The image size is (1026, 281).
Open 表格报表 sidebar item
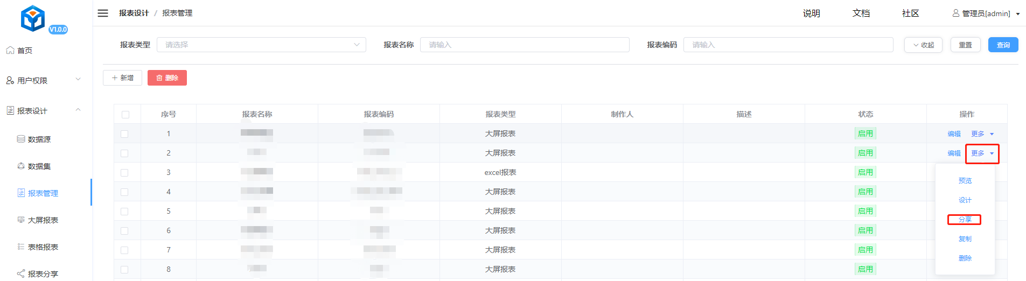pos(43,247)
